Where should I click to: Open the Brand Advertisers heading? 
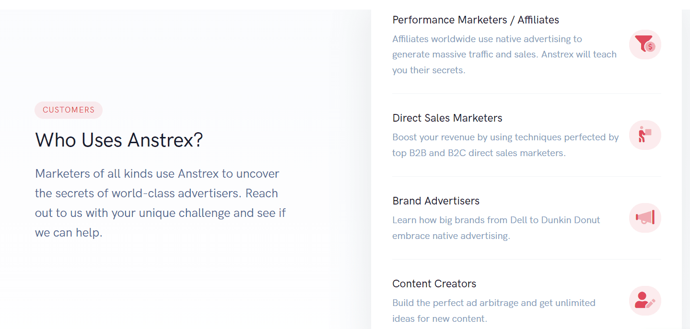[x=436, y=201]
